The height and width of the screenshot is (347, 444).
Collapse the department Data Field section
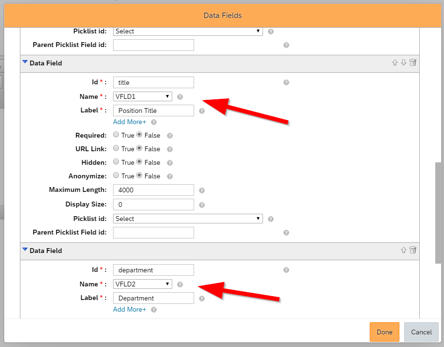click(x=25, y=250)
